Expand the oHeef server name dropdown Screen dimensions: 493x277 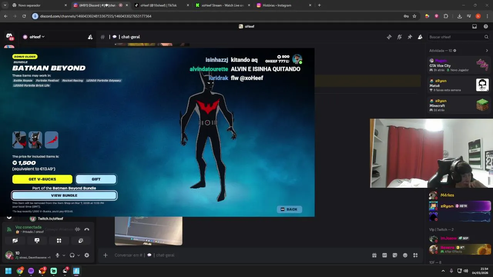tap(34, 37)
